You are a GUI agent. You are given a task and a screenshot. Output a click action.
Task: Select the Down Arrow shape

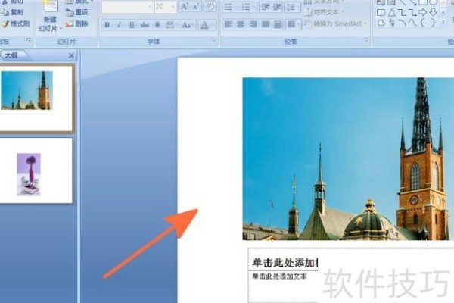coord(433,12)
